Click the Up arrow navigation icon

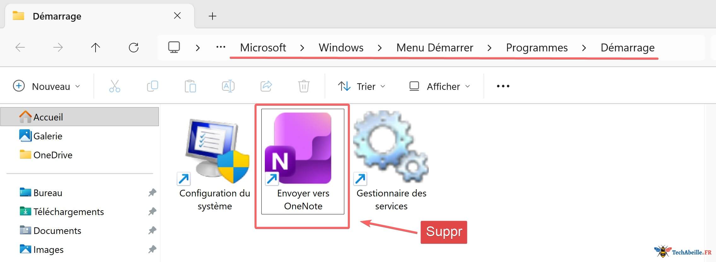pyautogui.click(x=96, y=48)
